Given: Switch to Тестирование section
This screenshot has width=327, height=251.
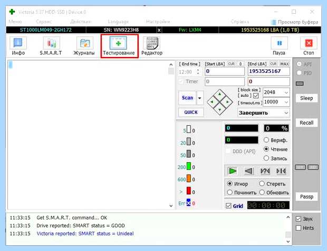Looking at the screenshot, I should pyautogui.click(x=119, y=46).
